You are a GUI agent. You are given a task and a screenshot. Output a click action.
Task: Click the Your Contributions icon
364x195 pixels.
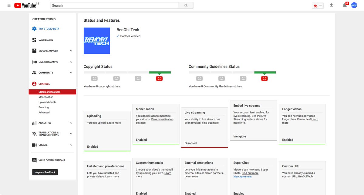pyautogui.click(x=34, y=160)
